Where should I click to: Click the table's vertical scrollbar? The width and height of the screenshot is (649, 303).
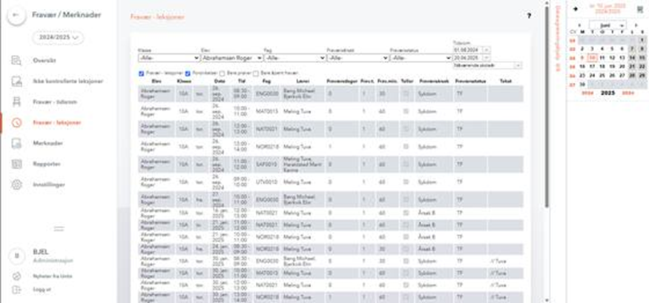[x=547, y=148]
